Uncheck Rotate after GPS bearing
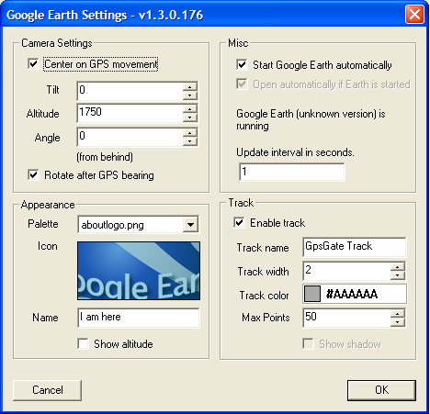The image size is (430, 414). tap(33, 175)
